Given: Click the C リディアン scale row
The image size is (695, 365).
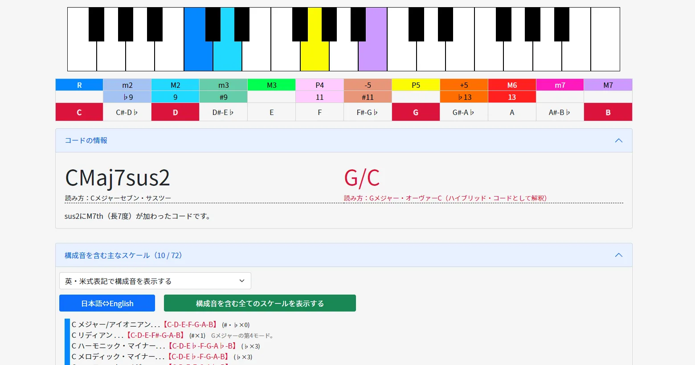Looking at the screenshot, I should pyautogui.click(x=173, y=335).
